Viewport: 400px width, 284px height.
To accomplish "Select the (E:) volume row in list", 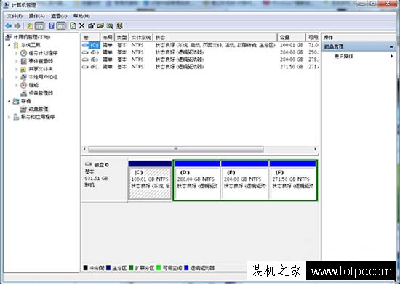I will [x=200, y=60].
